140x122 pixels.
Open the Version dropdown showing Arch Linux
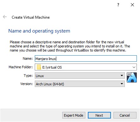[x=80, y=84]
